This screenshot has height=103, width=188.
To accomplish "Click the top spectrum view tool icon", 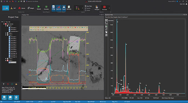I will 106,20.
